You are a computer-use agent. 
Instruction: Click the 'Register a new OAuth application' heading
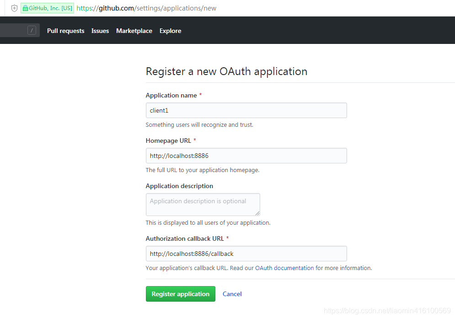point(226,71)
